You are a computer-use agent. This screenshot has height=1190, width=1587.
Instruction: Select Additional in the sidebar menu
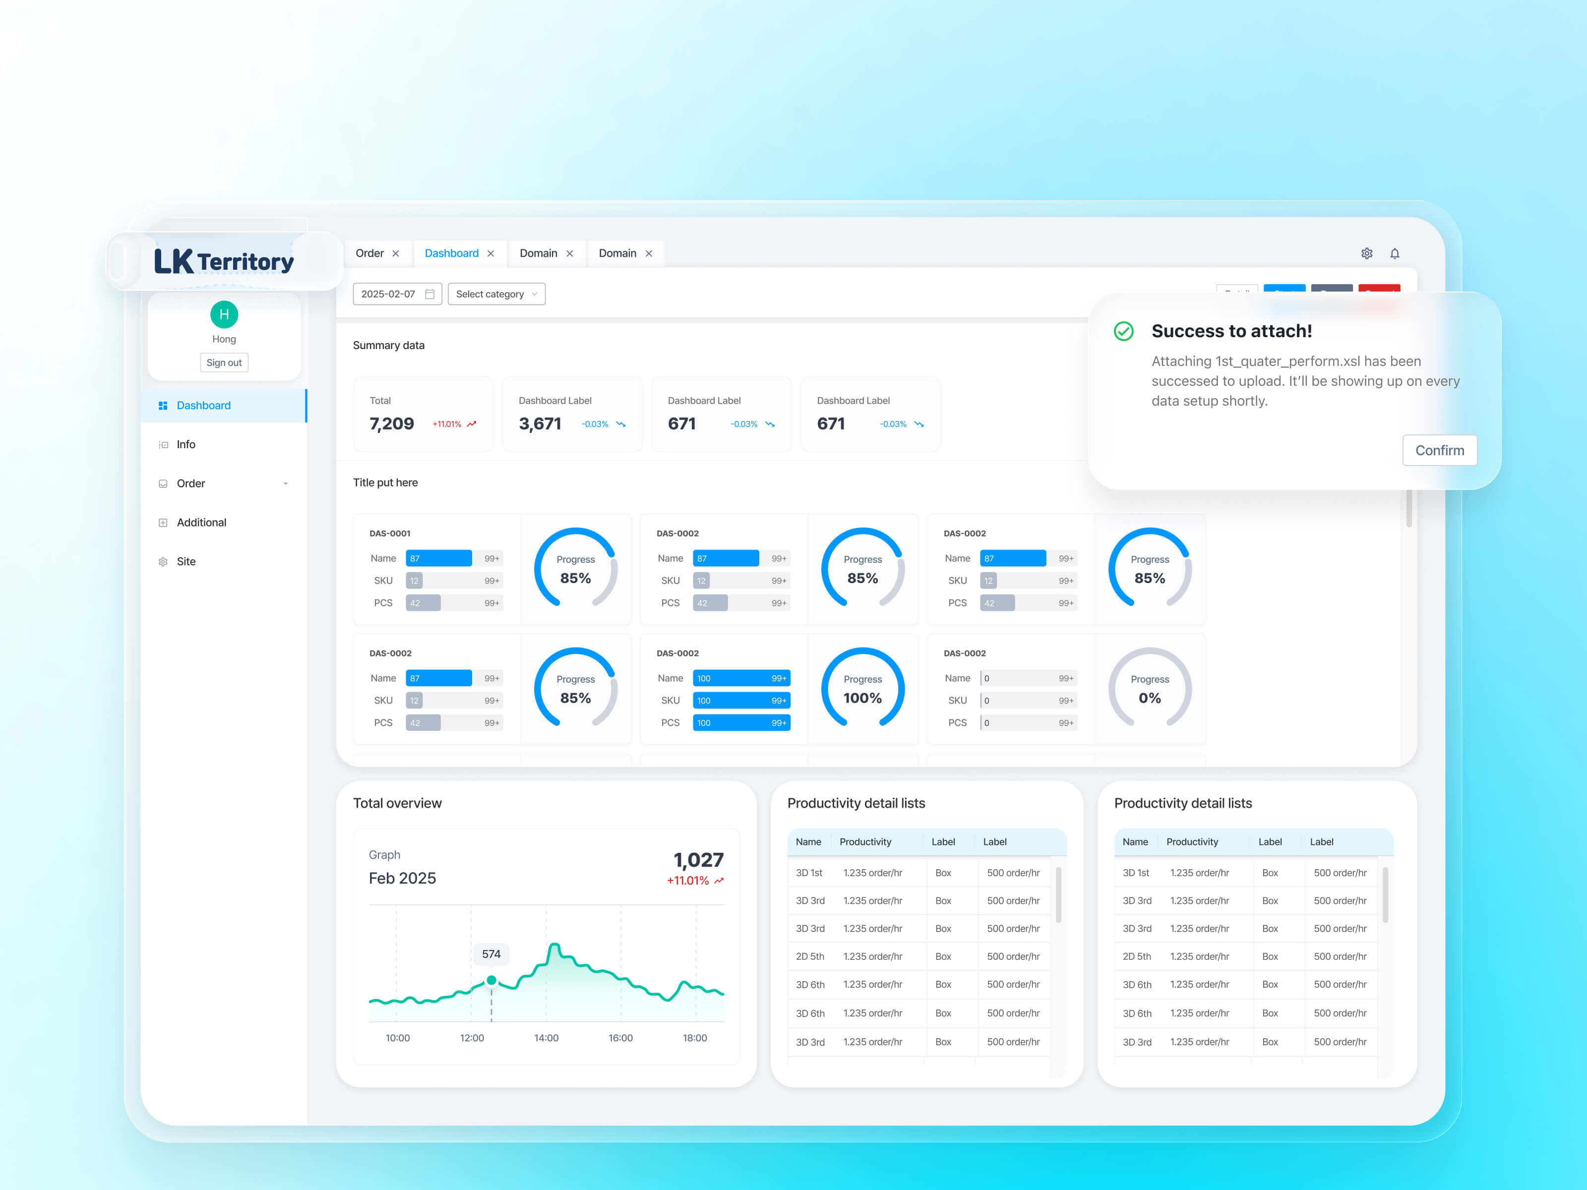[224, 523]
